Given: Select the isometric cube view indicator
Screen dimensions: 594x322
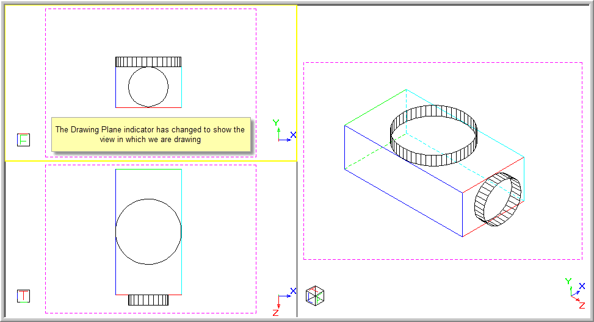Looking at the screenshot, I should click(315, 295).
